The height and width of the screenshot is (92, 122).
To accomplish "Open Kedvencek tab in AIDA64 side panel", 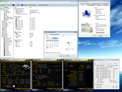I will tap(6, 7).
